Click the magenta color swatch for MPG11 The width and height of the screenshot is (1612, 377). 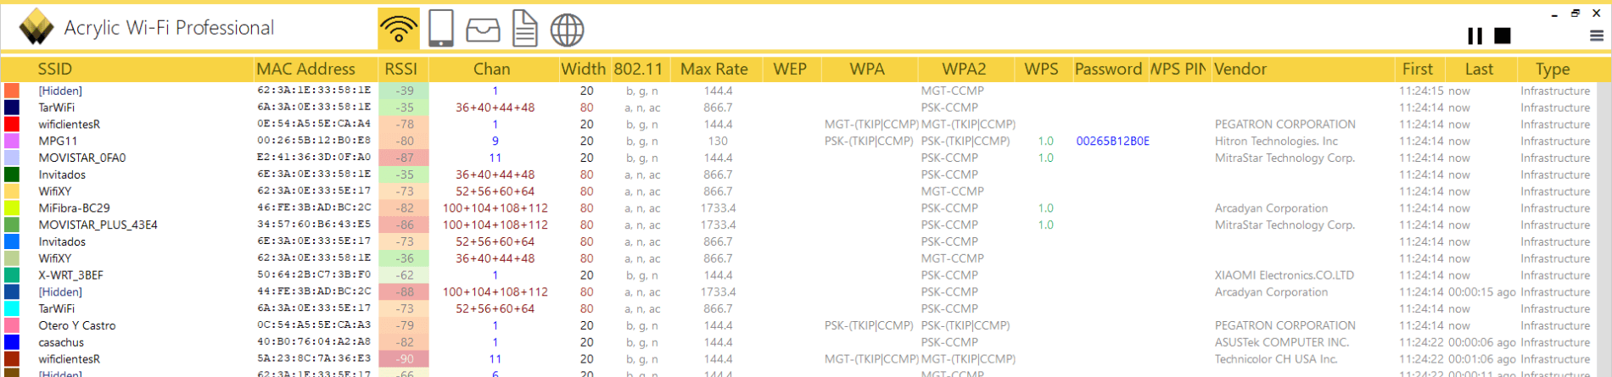(12, 141)
